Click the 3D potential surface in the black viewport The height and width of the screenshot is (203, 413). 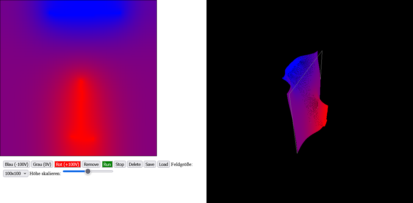[307, 100]
